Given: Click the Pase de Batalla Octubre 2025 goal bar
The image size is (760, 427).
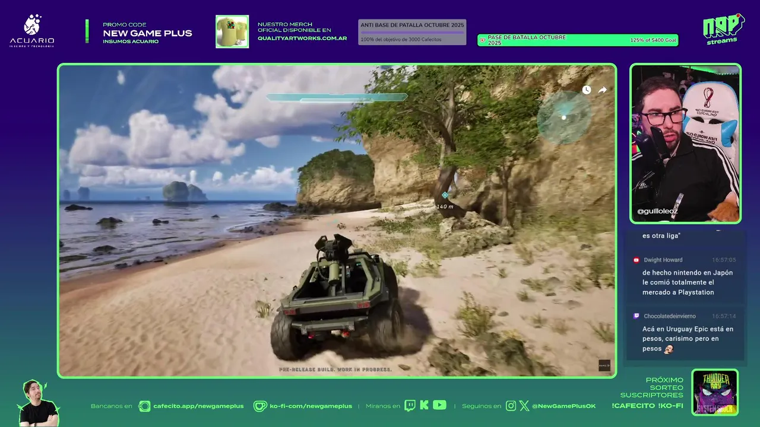Looking at the screenshot, I should (578, 40).
